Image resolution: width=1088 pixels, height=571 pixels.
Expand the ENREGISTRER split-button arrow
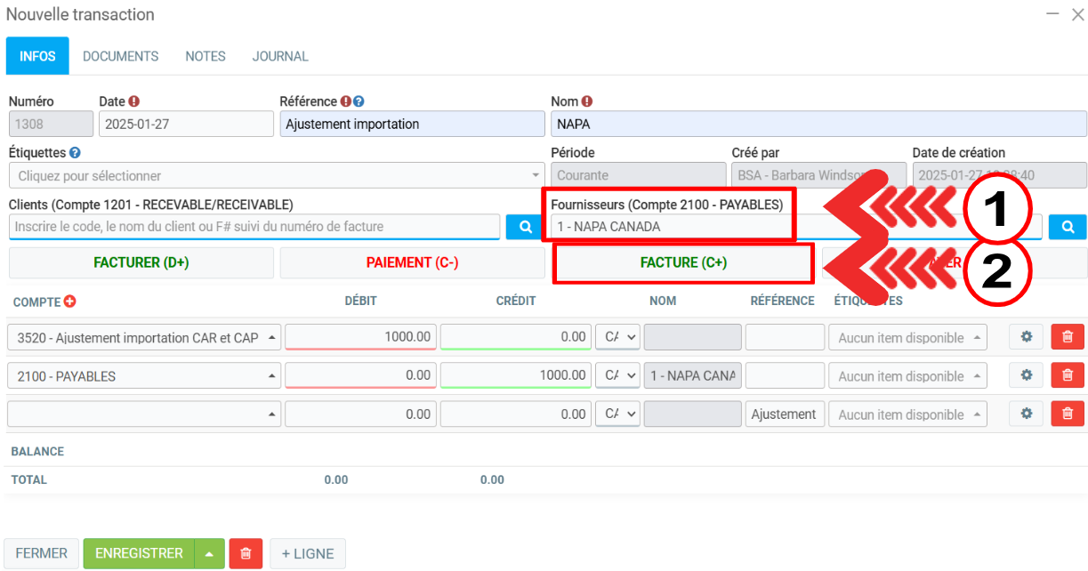tap(209, 553)
